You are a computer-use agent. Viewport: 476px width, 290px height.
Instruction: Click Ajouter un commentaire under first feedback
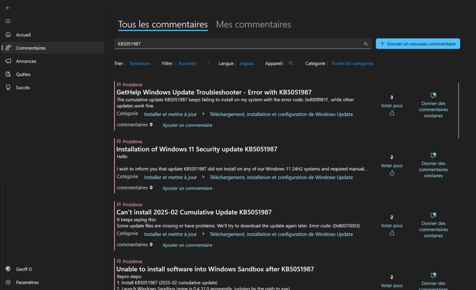[187, 125]
